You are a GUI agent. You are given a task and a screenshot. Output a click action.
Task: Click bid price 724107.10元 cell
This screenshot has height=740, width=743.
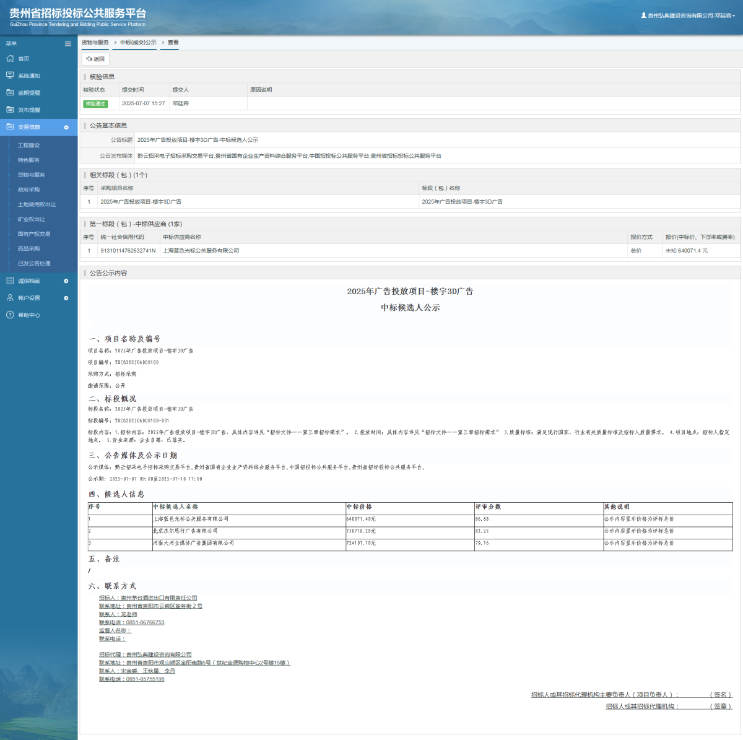pos(361,543)
